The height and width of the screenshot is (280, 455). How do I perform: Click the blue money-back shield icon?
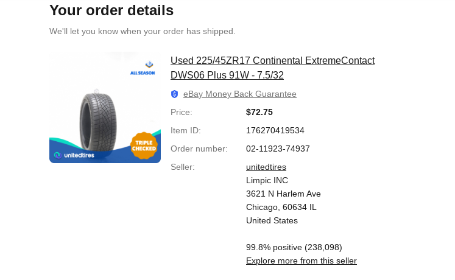point(174,94)
